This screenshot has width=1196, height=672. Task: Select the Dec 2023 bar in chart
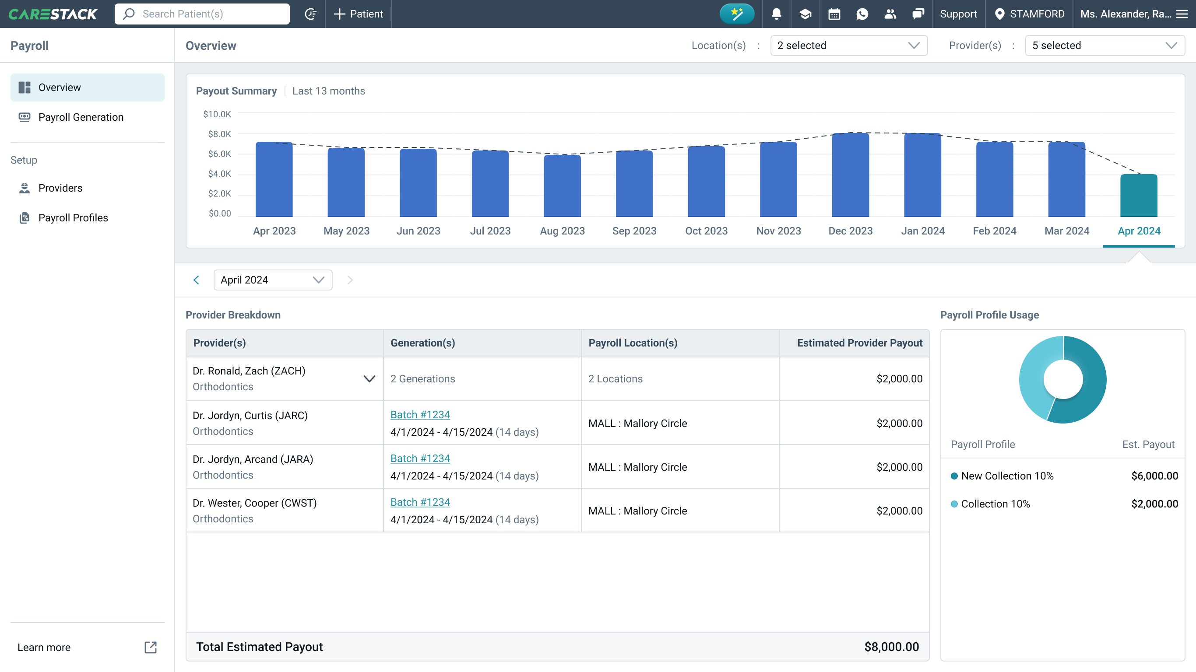[850, 175]
